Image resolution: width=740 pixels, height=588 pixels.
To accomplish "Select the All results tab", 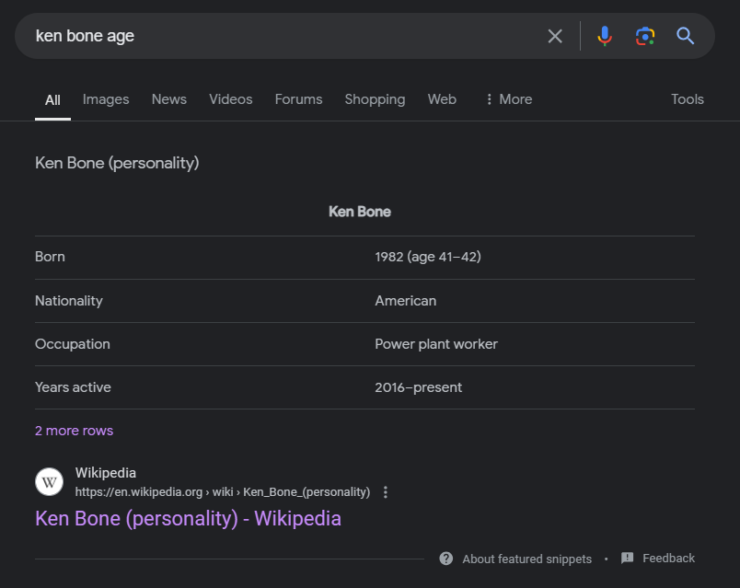I will pos(52,100).
